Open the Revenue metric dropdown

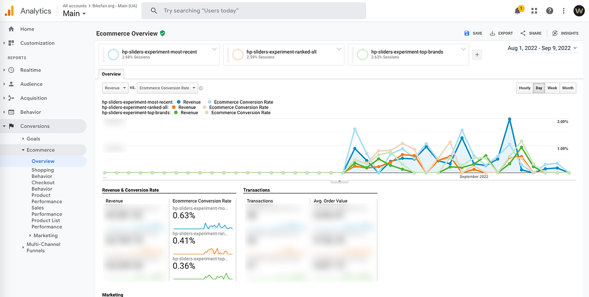pyautogui.click(x=115, y=88)
